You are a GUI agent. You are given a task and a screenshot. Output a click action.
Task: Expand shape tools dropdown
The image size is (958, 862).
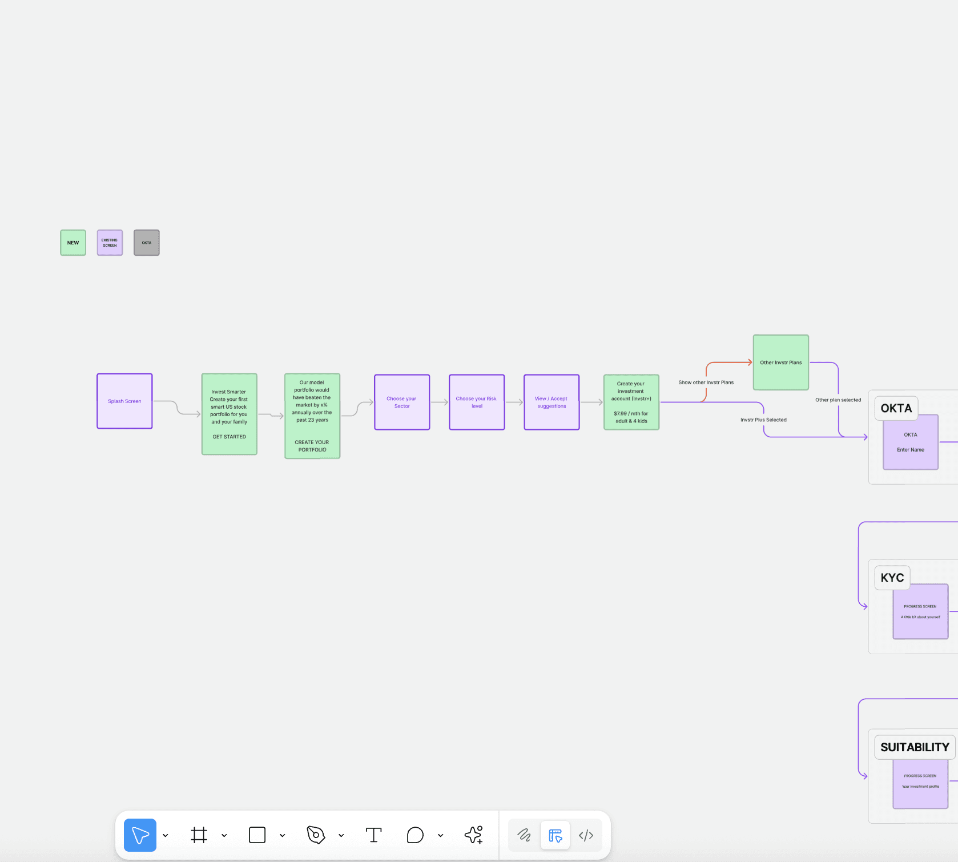pyautogui.click(x=283, y=835)
